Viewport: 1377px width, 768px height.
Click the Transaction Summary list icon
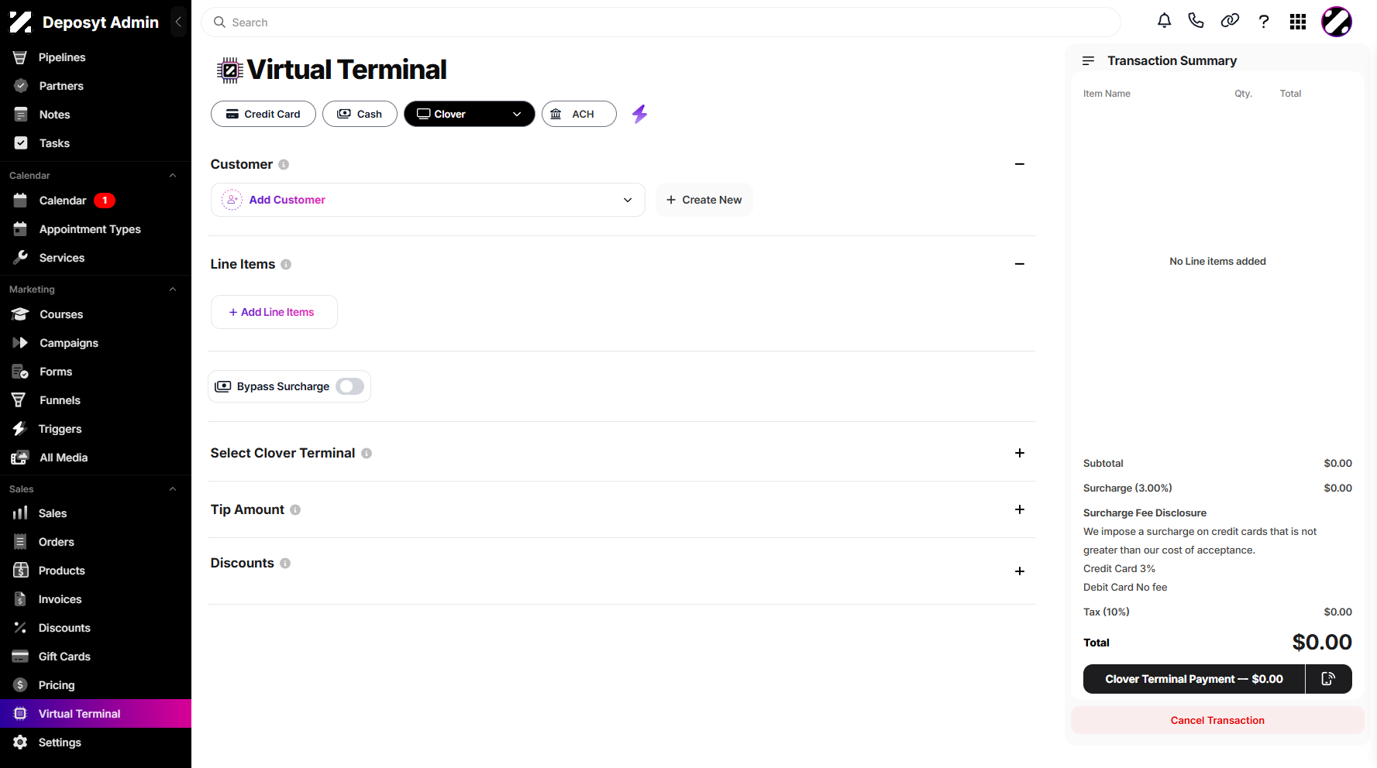1089,60
